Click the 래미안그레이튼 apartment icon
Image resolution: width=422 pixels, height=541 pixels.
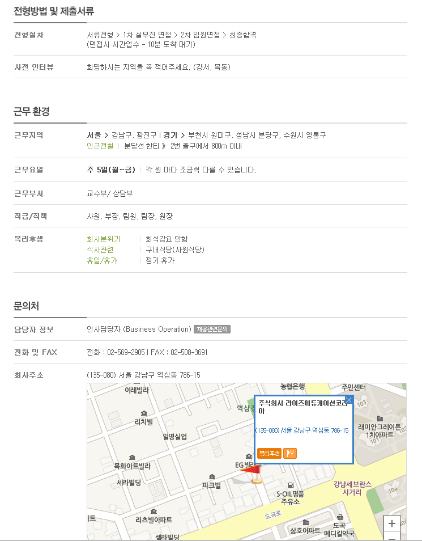tap(380, 419)
